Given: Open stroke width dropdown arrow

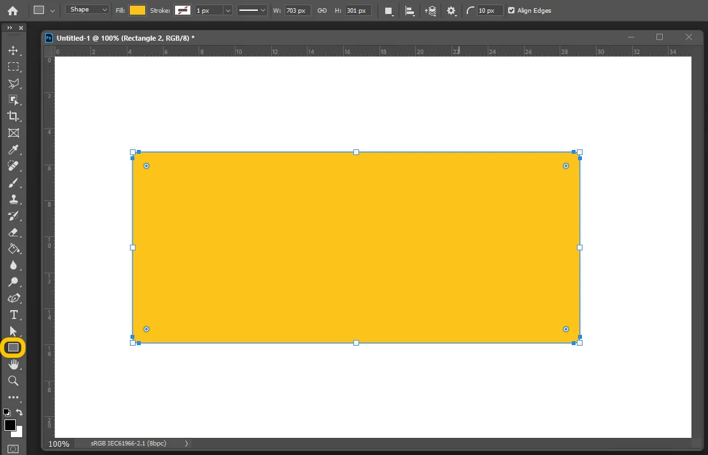Looking at the screenshot, I should (228, 10).
